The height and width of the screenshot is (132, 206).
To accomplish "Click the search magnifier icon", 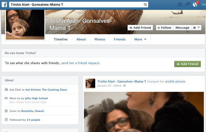I will coord(145,5).
